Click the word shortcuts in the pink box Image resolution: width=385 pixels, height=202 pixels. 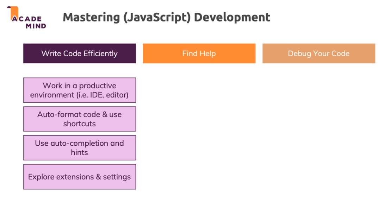79,124
